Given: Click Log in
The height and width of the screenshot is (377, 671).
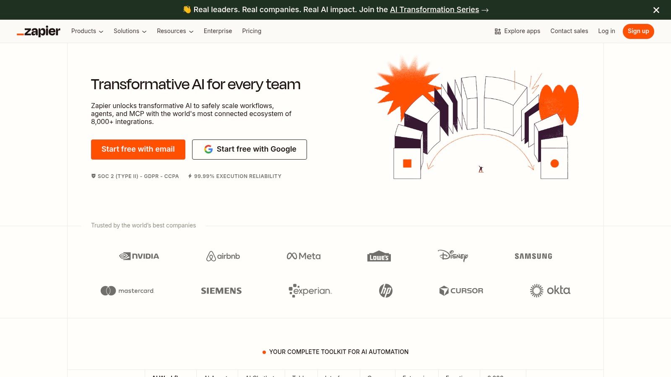Looking at the screenshot, I should [x=606, y=31].
